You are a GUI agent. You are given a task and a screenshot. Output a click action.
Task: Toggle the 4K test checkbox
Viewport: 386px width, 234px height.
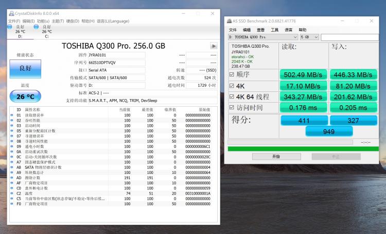coord(232,86)
